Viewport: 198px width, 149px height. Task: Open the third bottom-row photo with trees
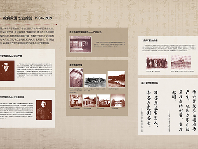pyautogui.click(x=104, y=101)
